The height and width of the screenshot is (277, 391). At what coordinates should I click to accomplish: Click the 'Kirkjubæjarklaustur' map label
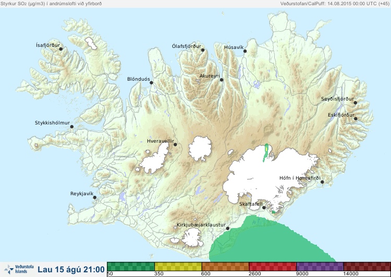(x=201, y=225)
